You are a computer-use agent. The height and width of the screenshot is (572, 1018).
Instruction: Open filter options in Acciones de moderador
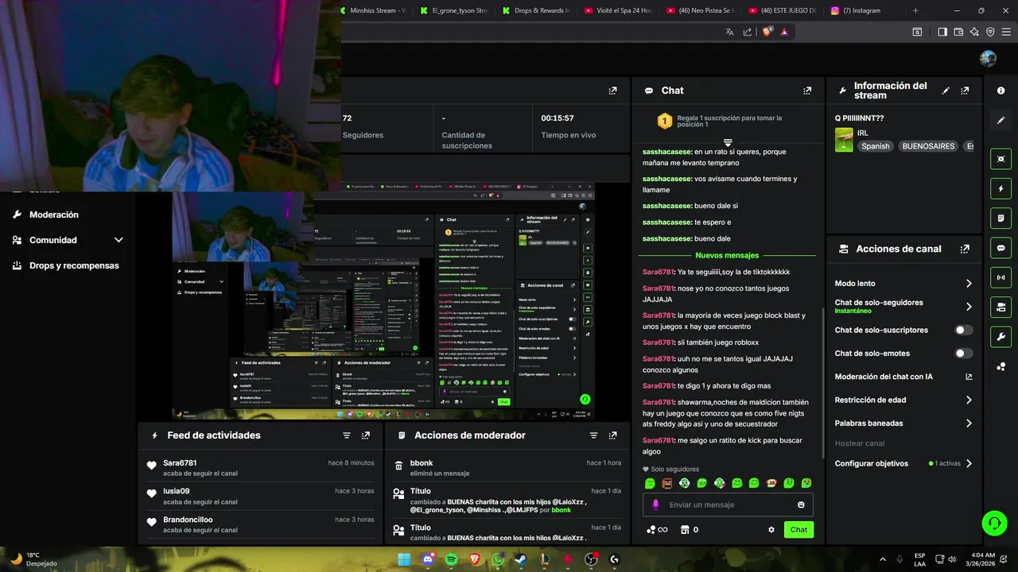(x=593, y=435)
